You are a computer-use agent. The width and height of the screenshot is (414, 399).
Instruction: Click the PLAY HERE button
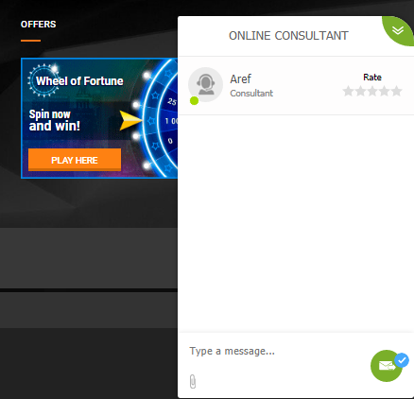pos(75,160)
